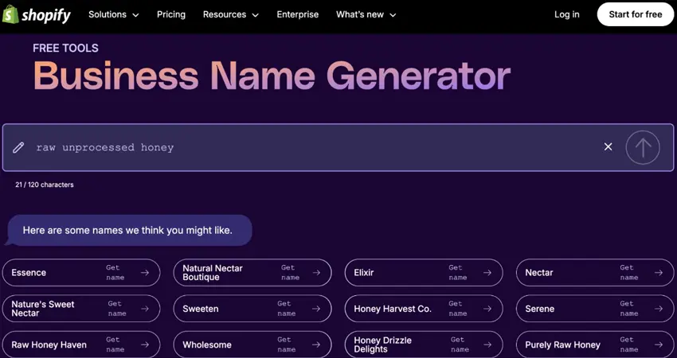Click the arrow on Honey Harvest Co. card

pos(487,309)
